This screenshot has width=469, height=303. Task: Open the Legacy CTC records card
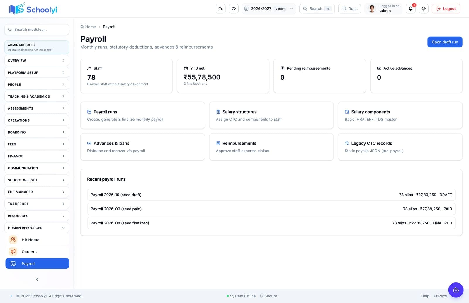pyautogui.click(x=400, y=147)
